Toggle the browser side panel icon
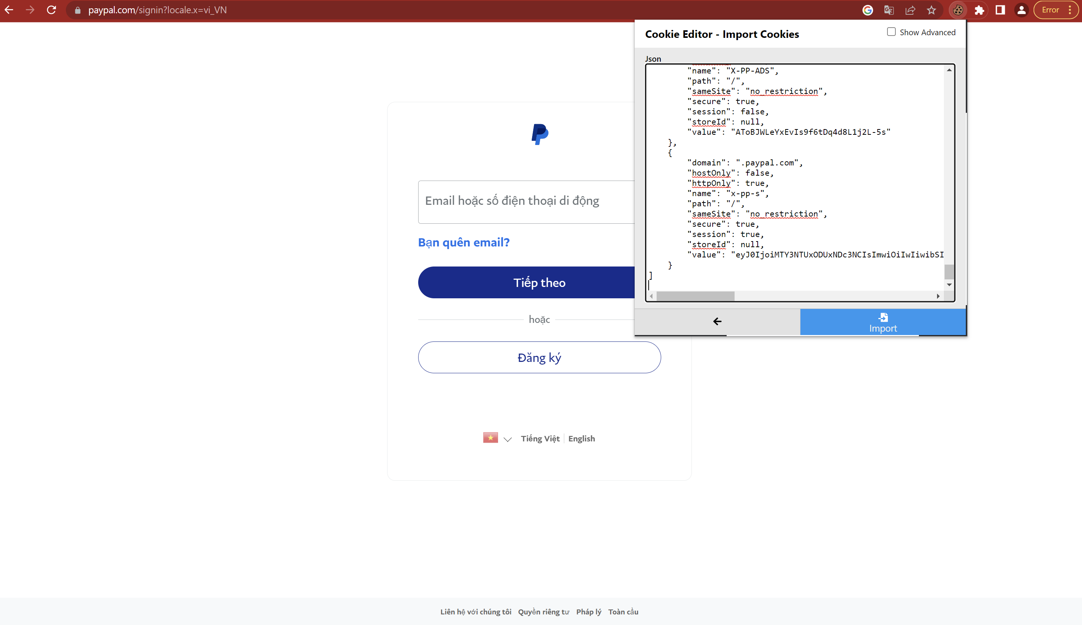 point(1000,10)
